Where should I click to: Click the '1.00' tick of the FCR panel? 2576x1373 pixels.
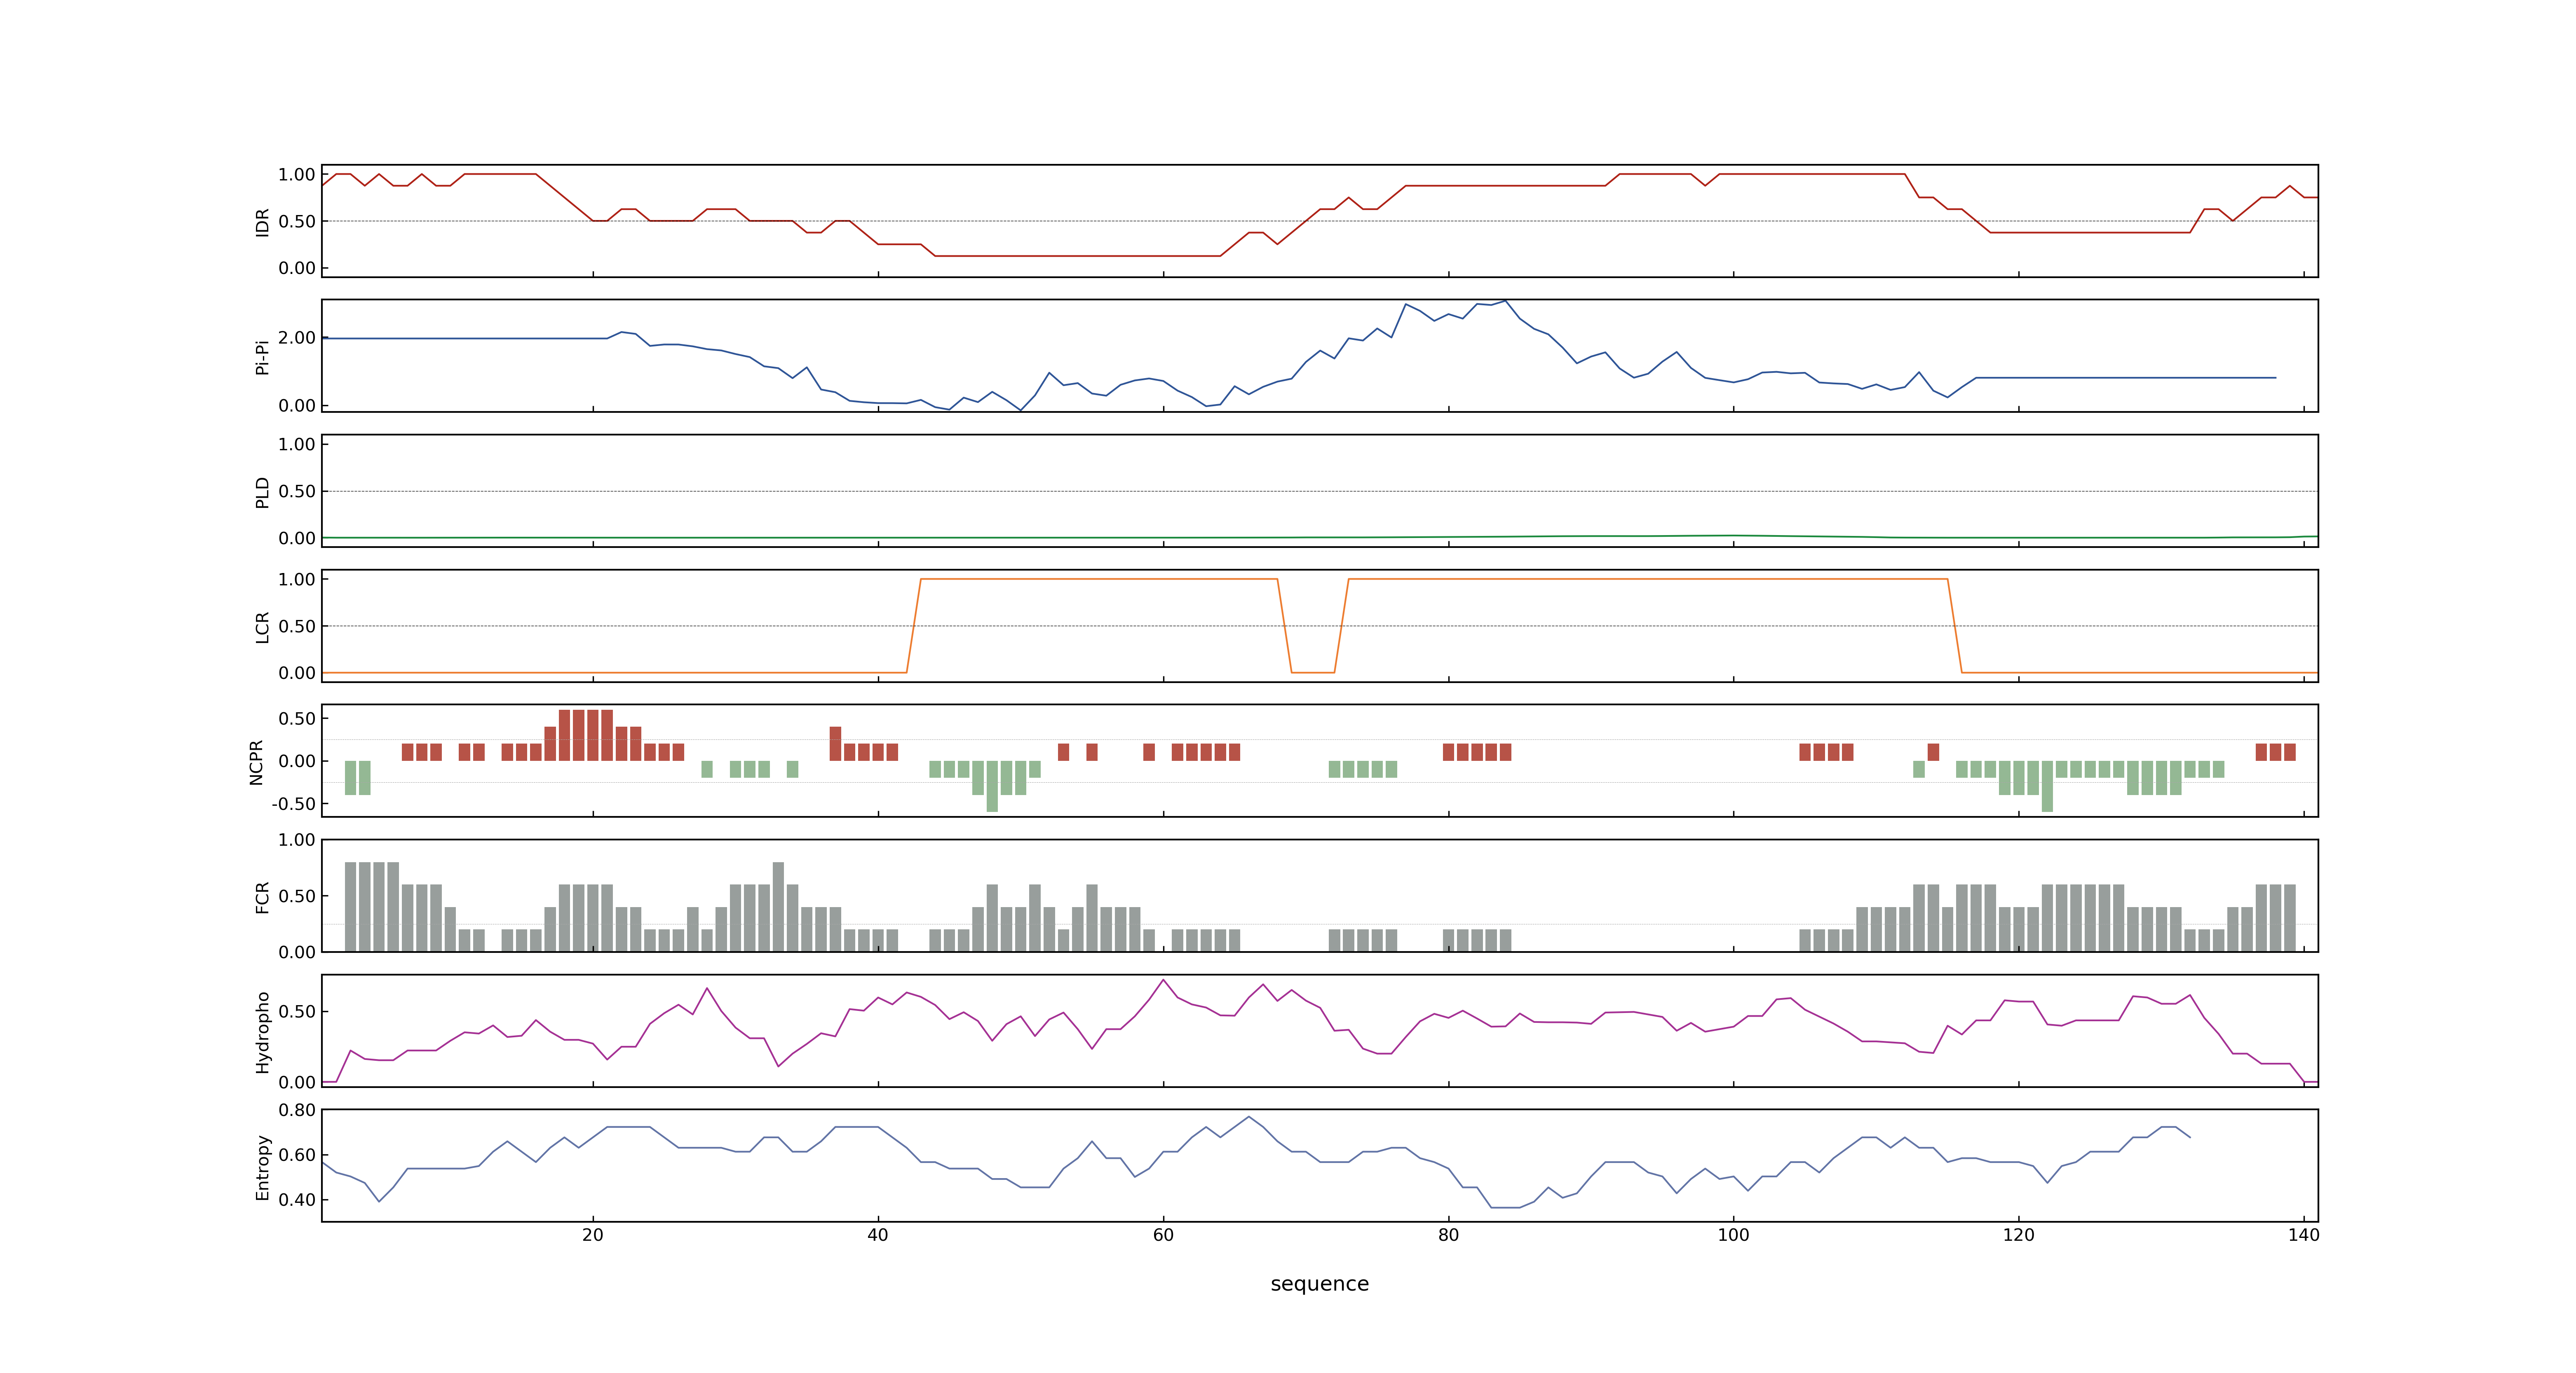[x=297, y=840]
